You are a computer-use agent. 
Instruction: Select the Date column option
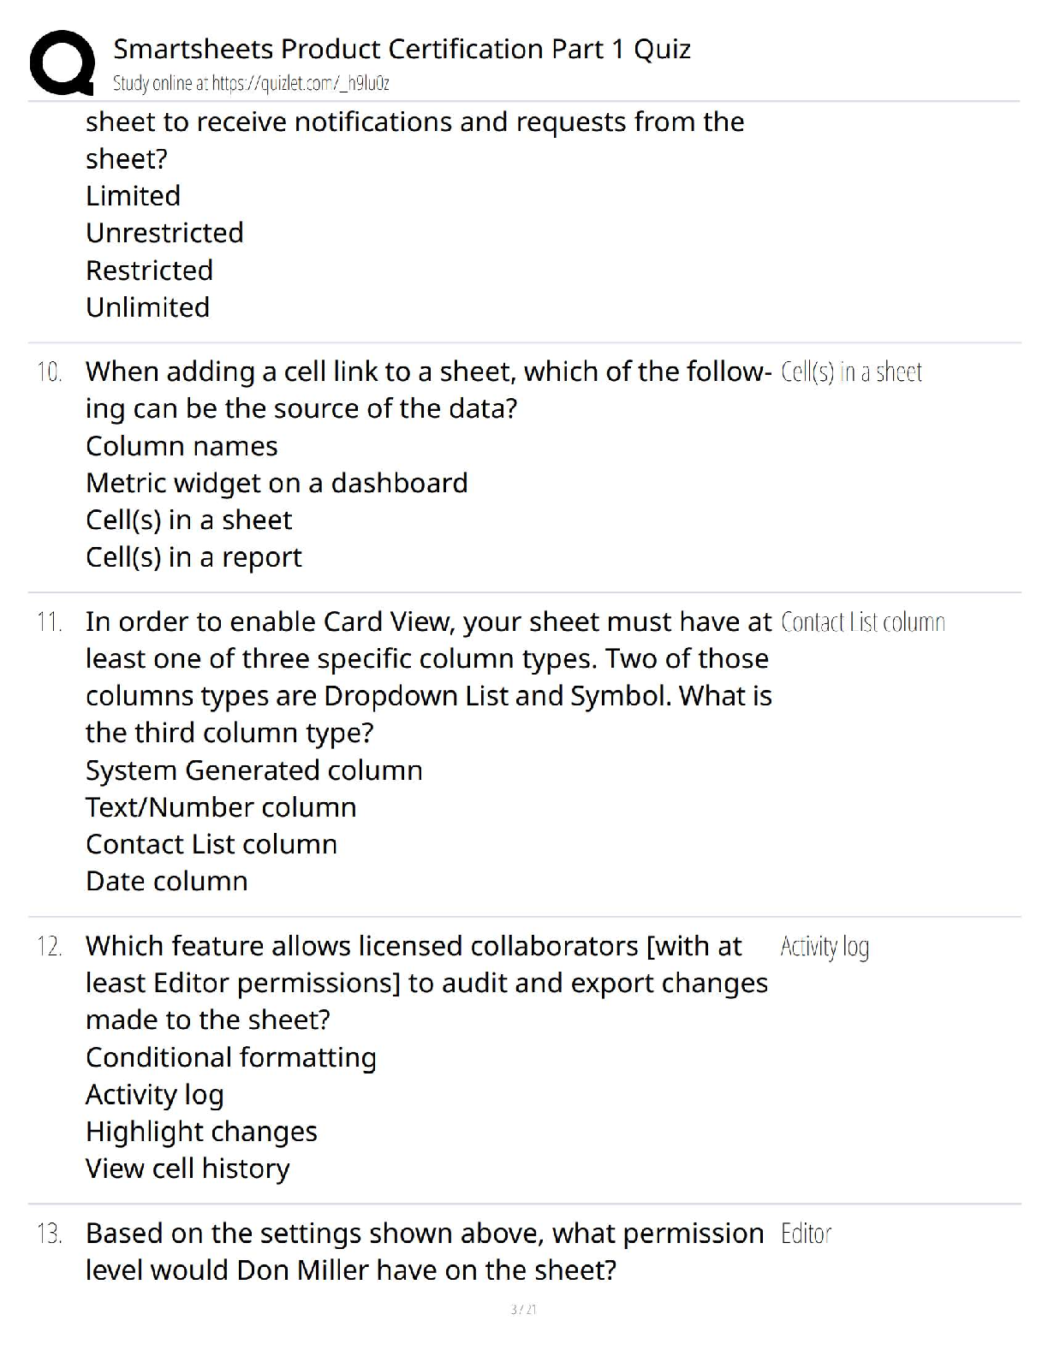click(166, 881)
